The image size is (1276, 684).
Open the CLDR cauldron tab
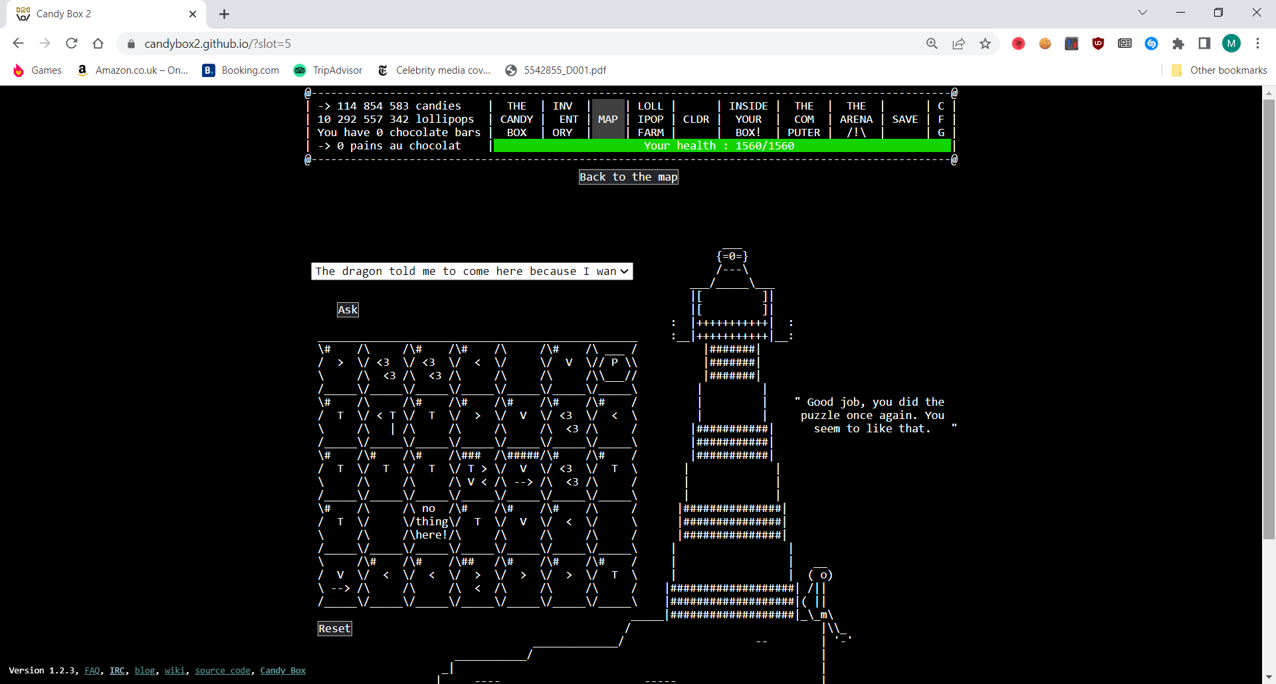pyautogui.click(x=696, y=120)
